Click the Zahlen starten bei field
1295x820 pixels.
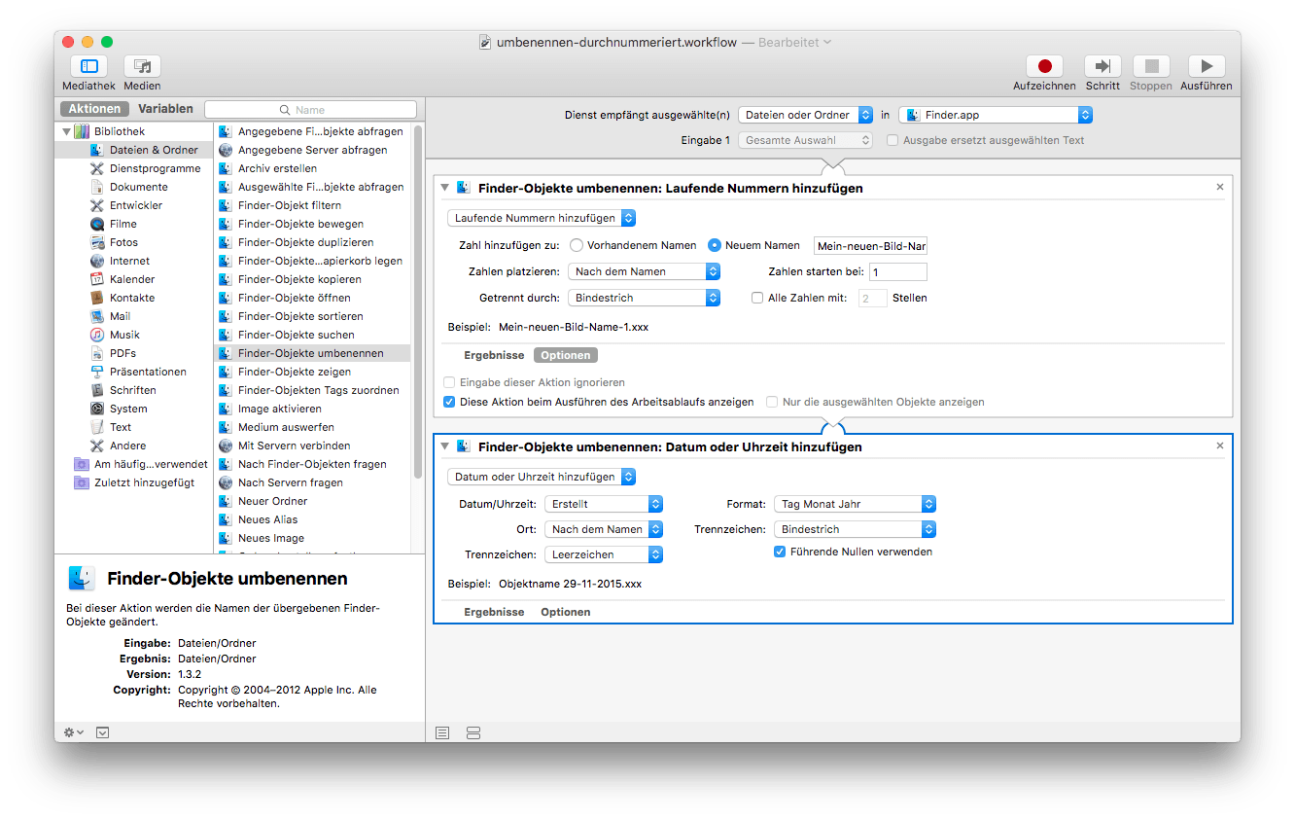point(897,272)
